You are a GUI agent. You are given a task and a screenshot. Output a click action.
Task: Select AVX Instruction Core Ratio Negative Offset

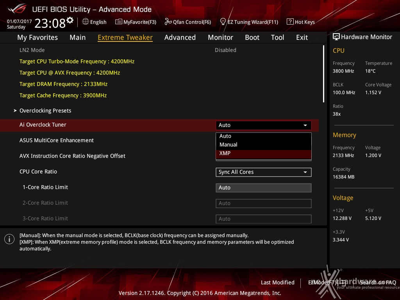72,156
